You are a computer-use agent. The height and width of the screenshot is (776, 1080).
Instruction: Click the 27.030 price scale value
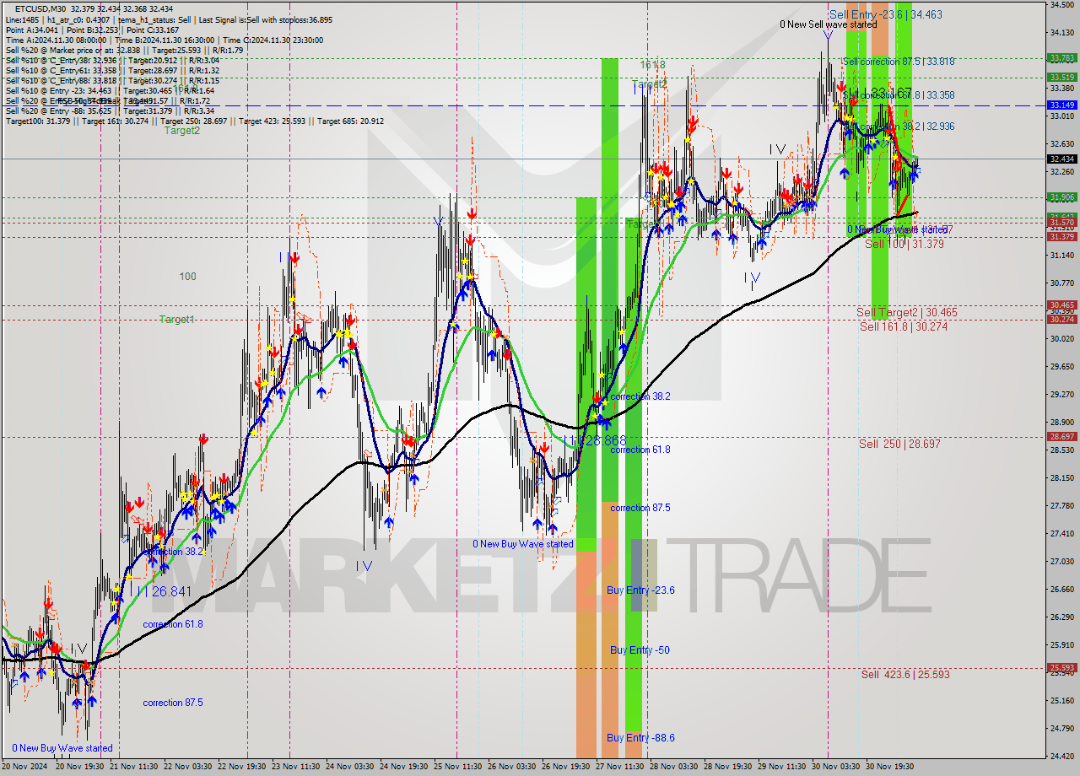pos(1061,561)
